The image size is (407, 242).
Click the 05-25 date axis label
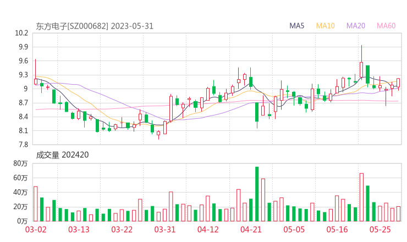click(x=380, y=229)
